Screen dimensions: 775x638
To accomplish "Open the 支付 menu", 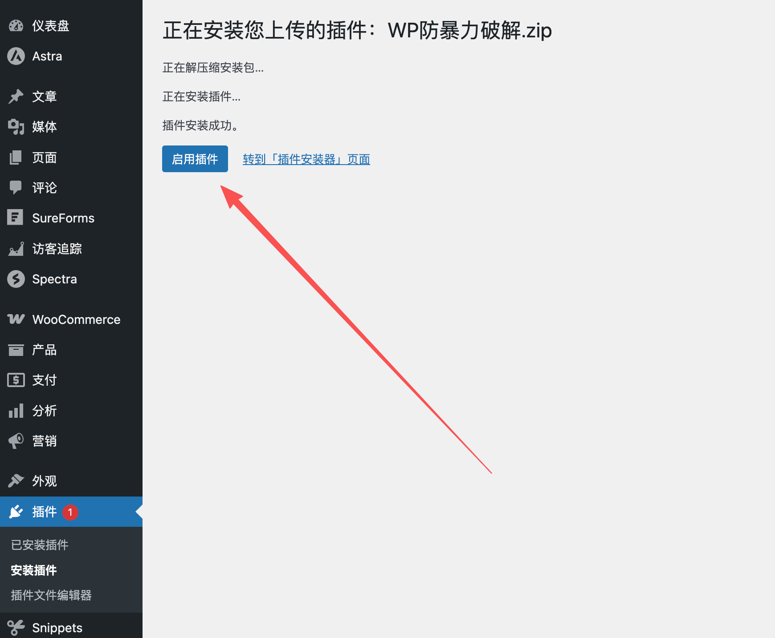I will [x=44, y=380].
